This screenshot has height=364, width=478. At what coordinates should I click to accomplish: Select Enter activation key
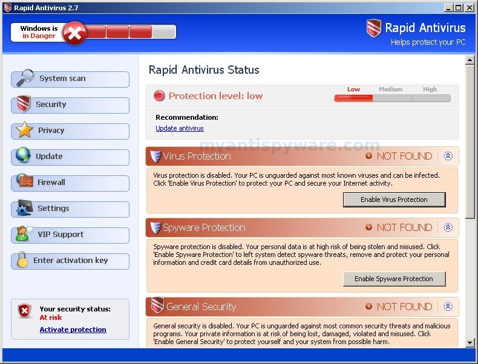tap(70, 261)
